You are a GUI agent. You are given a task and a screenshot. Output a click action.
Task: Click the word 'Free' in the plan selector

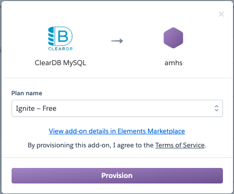click(49, 108)
